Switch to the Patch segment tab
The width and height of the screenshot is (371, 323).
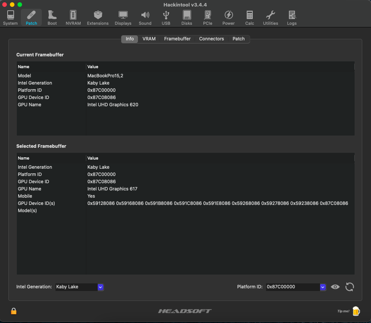[238, 38]
